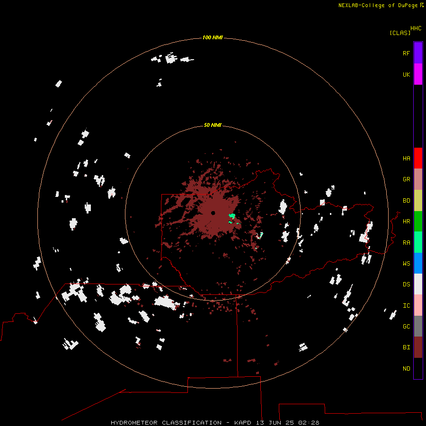Click the DS white legend swatch
This screenshot has width=426, height=426.
click(418, 284)
